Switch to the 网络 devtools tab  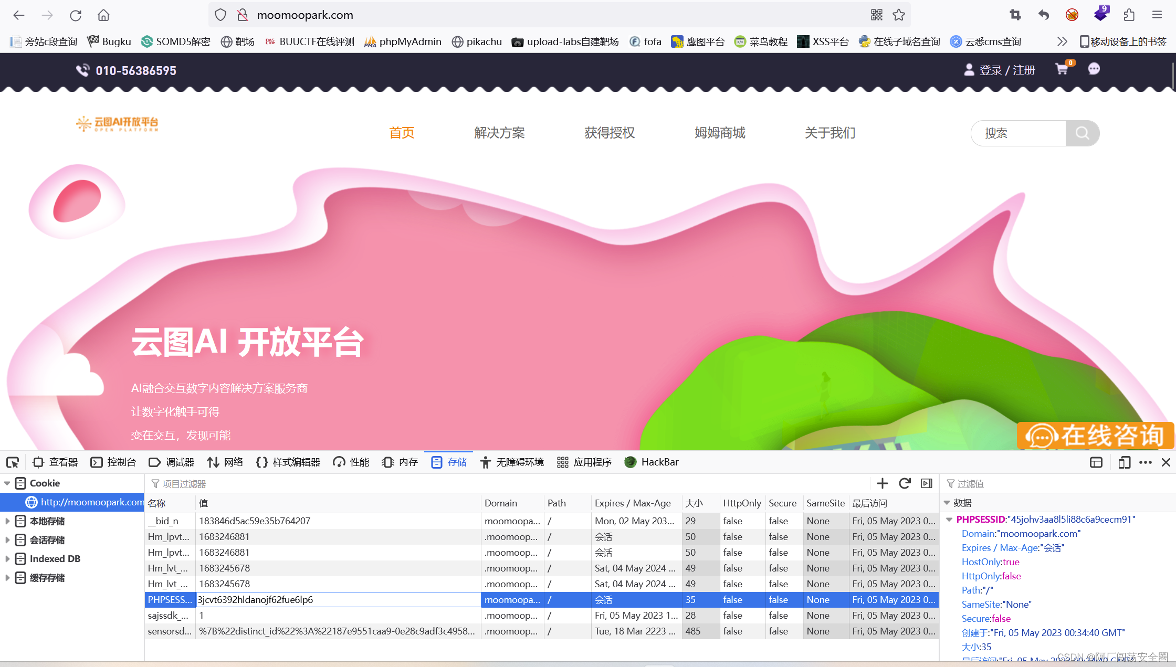[225, 462]
